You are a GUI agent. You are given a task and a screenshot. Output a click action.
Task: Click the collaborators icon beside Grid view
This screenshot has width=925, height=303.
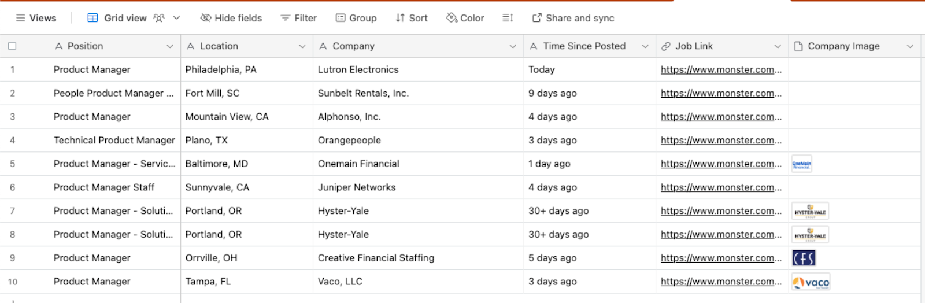(159, 18)
